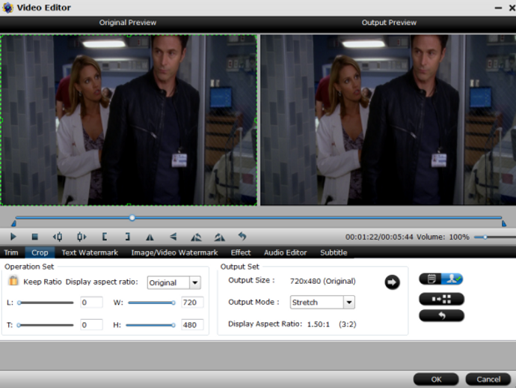Click the Original Preview video frame
The height and width of the screenshot is (388, 516).
coord(129,120)
